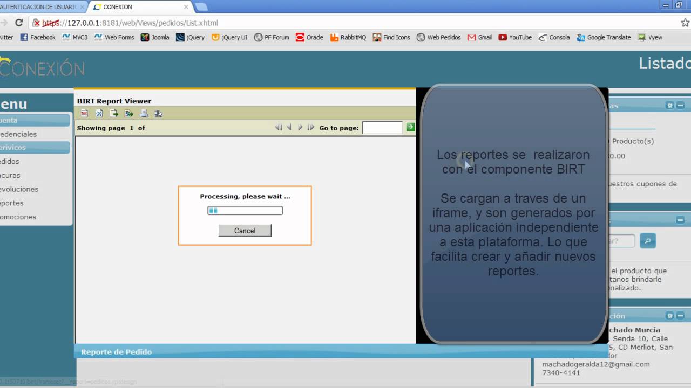691x388 pixels.
Task: Collapse the search panel
Action: (680, 220)
